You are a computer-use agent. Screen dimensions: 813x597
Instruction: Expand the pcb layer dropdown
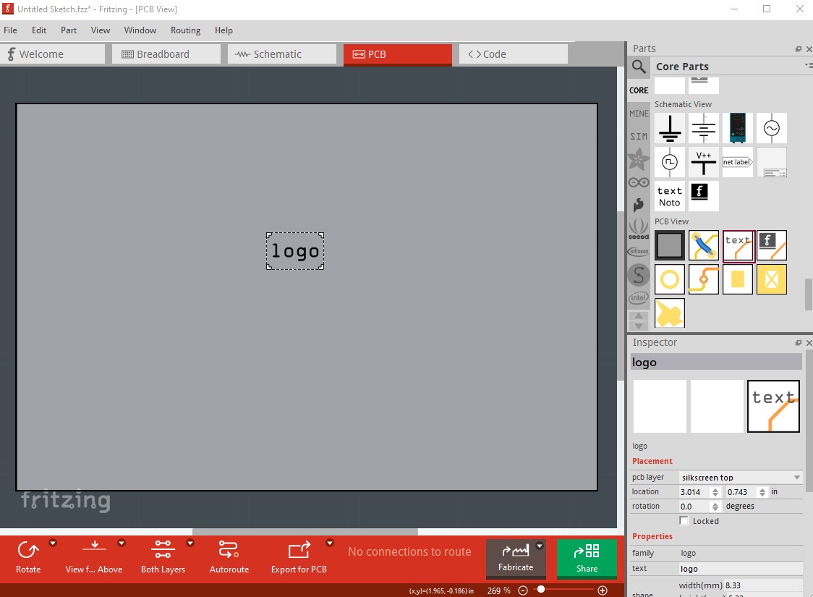pyautogui.click(x=796, y=478)
